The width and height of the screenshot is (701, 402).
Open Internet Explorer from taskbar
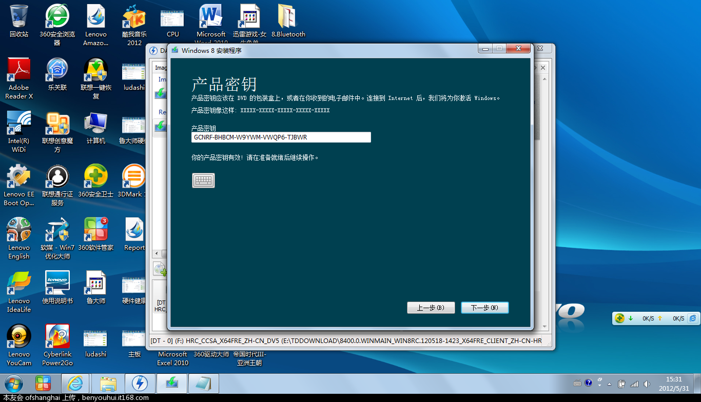point(75,384)
